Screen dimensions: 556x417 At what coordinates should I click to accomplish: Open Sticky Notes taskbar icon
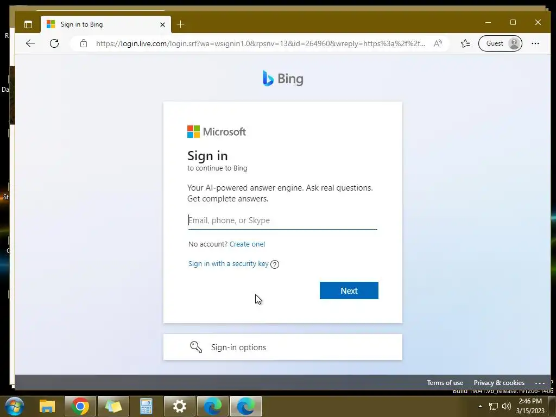point(113,406)
